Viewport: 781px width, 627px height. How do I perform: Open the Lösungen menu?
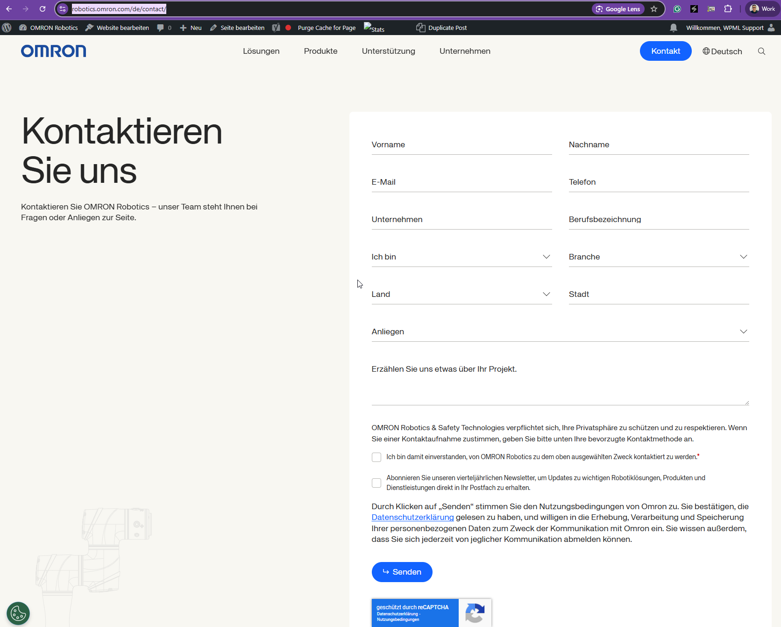(x=261, y=51)
